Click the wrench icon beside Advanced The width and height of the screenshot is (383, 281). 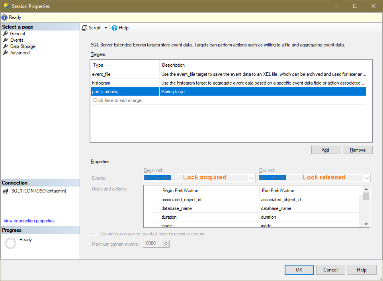click(5, 53)
